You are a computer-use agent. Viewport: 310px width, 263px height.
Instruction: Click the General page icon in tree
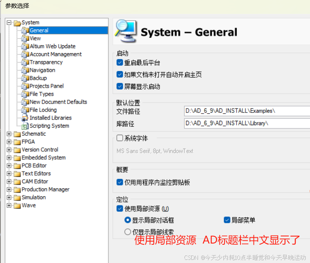tap(25, 31)
